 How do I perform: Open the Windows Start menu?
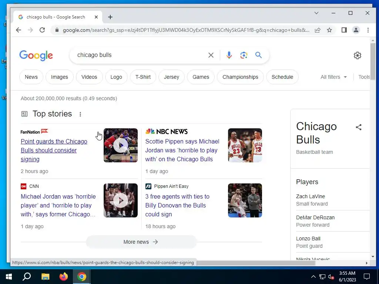9,277
